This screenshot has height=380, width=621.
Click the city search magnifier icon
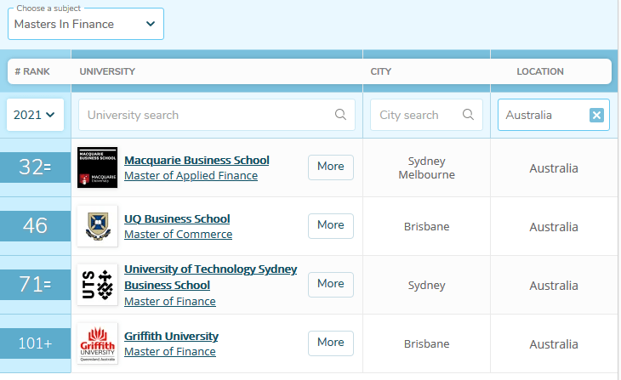(x=468, y=115)
